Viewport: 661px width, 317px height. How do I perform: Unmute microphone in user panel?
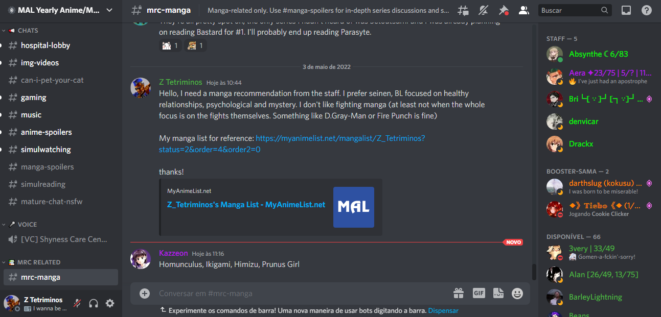coord(77,303)
